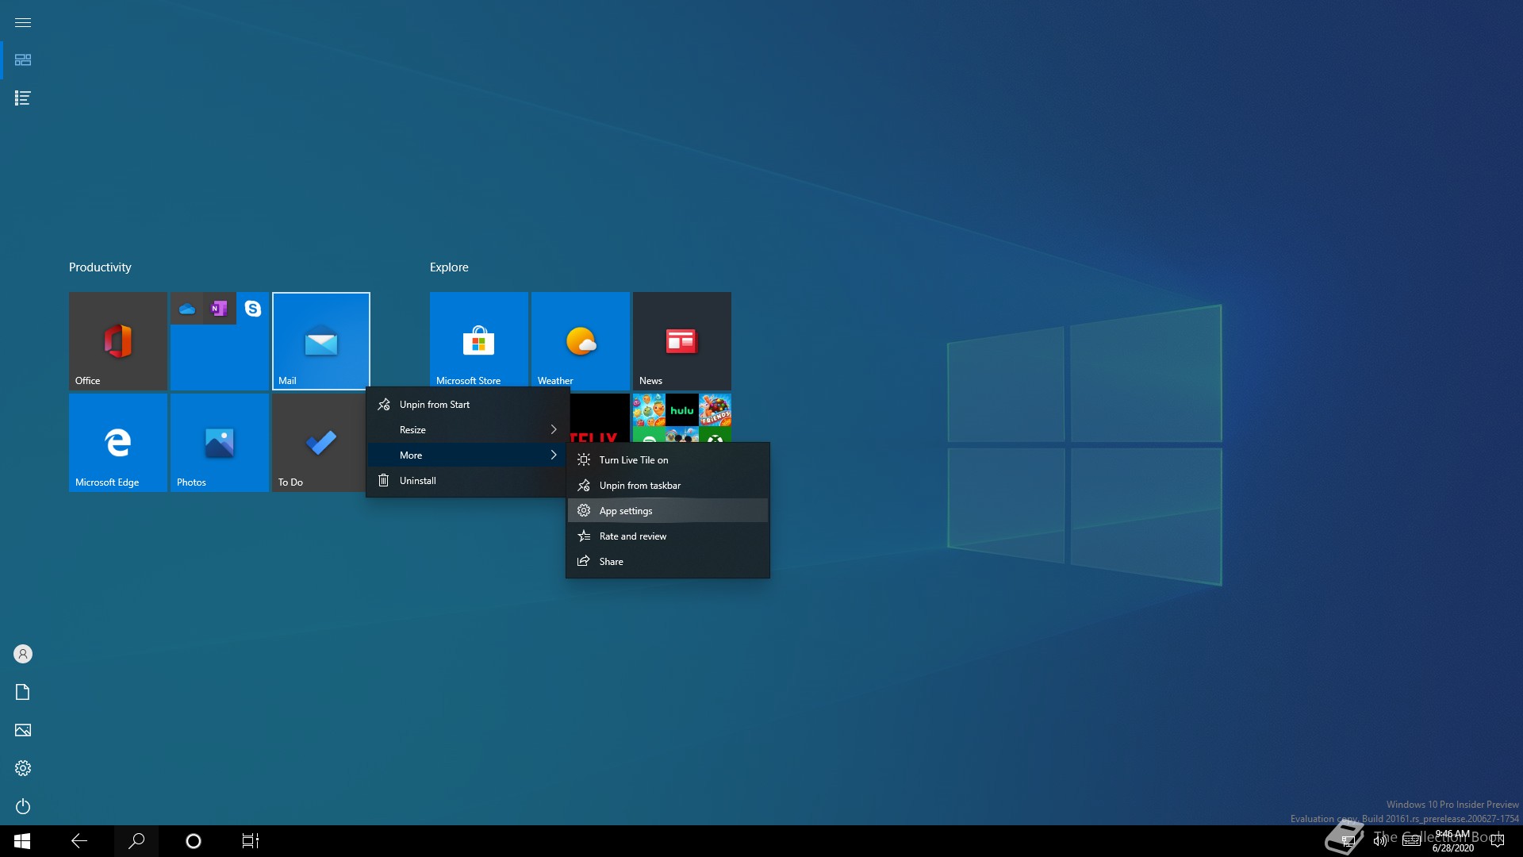Select Rate and review
This screenshot has height=857, width=1523.
tap(668, 536)
